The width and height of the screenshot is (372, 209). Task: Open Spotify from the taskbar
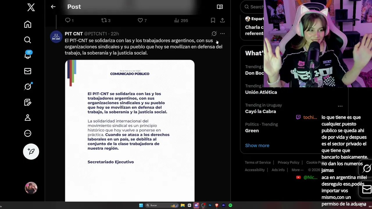(x=230, y=205)
